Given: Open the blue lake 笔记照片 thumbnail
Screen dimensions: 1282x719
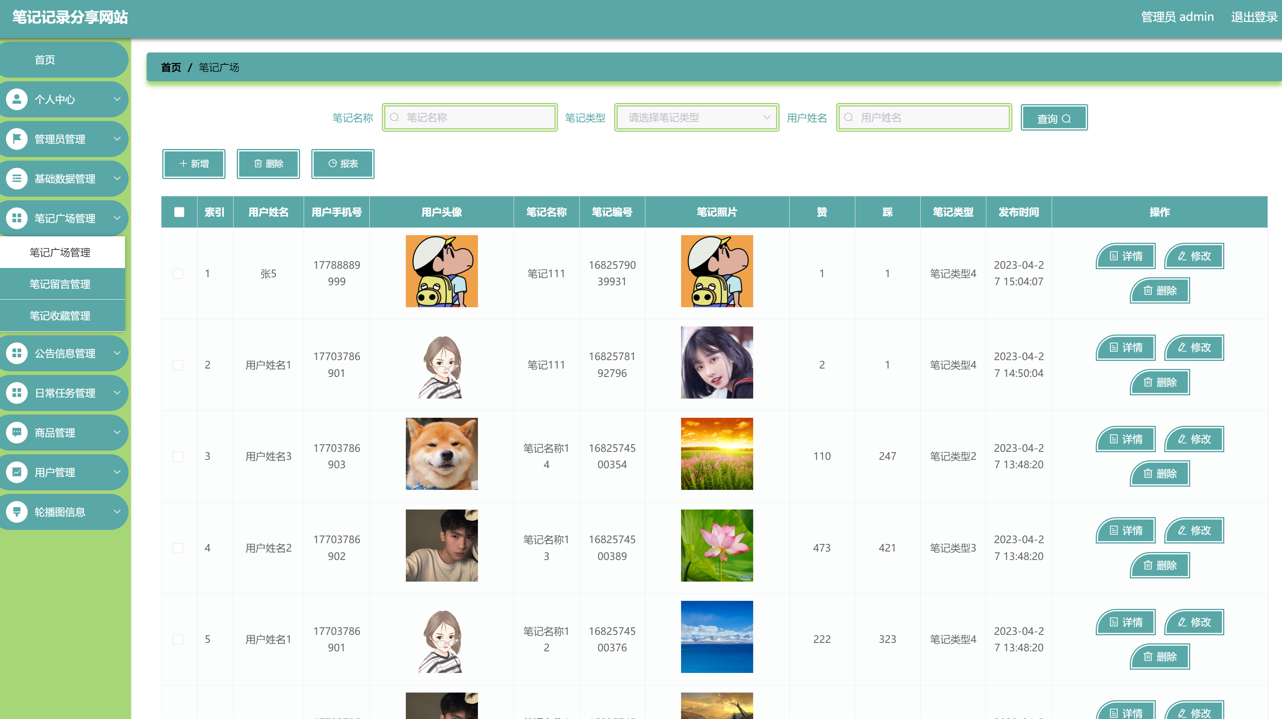Looking at the screenshot, I should click(717, 637).
